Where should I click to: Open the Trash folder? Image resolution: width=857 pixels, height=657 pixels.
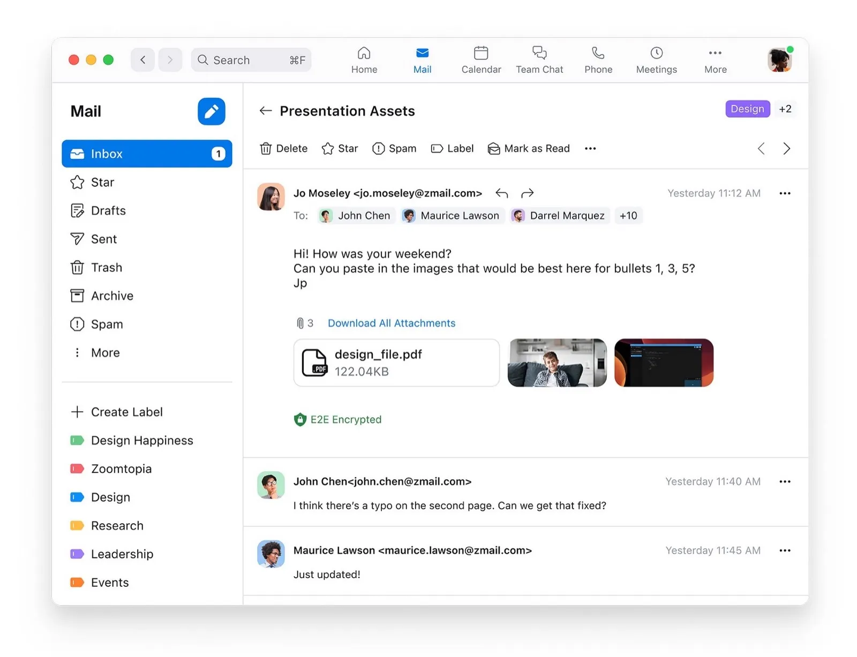(x=106, y=267)
